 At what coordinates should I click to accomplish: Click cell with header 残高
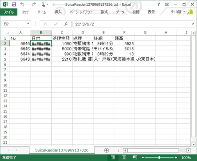(x=124, y=39)
